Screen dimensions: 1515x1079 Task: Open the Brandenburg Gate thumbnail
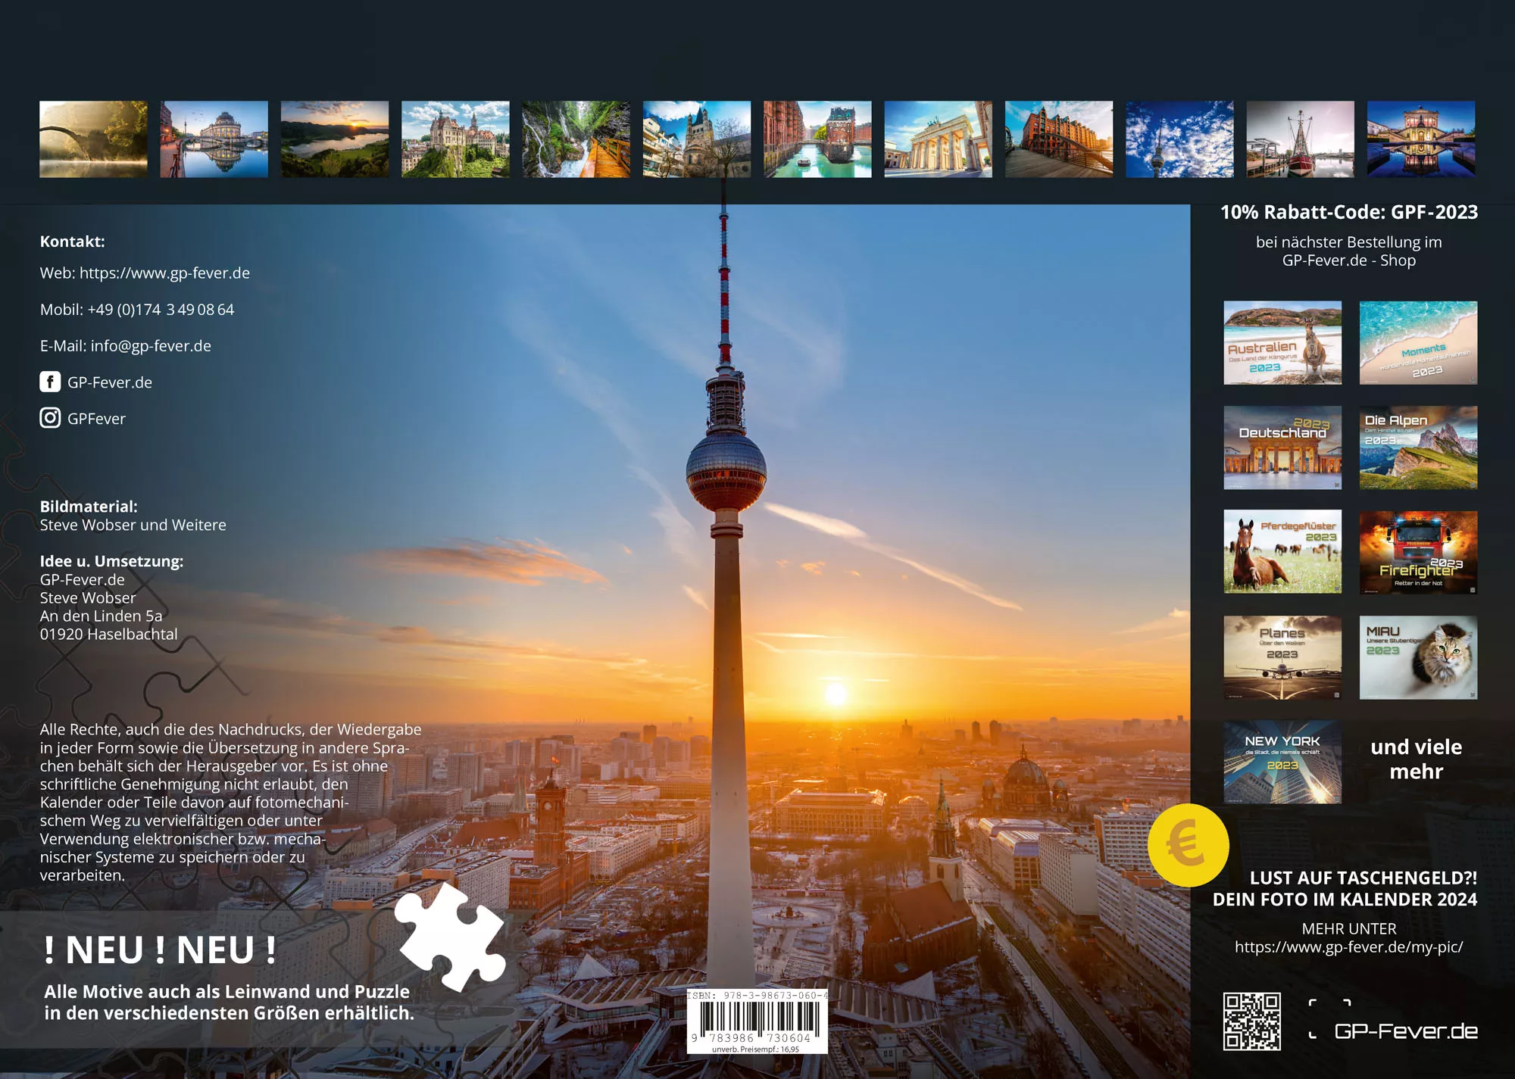[938, 139]
